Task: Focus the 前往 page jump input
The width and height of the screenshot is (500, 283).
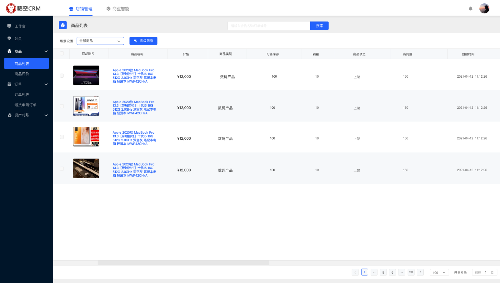Action: pos(486,272)
